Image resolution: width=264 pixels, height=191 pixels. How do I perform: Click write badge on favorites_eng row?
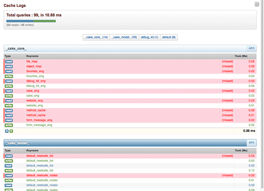pyautogui.click(x=9, y=76)
